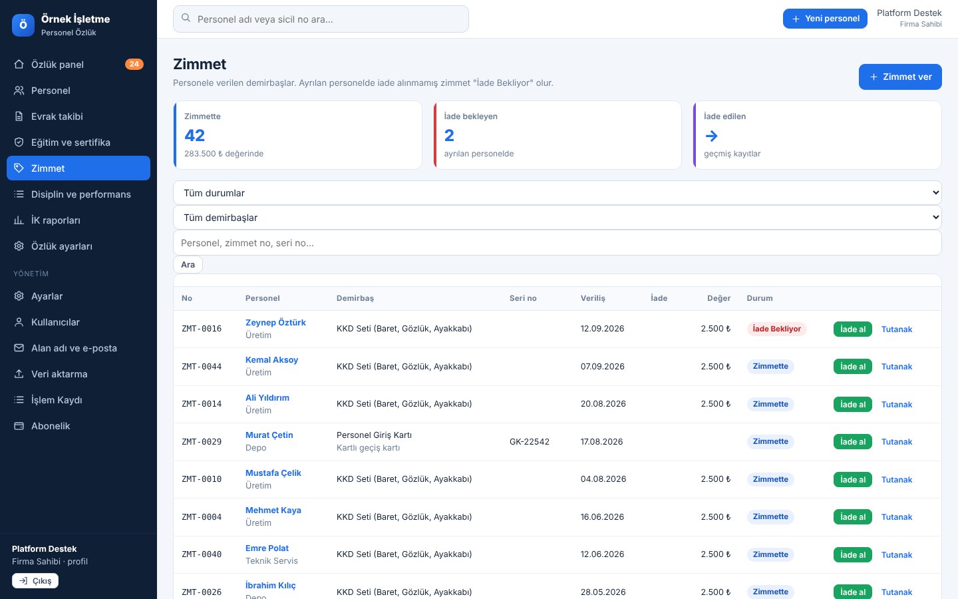Click the arrow icon in İade edilen card

coord(711,136)
